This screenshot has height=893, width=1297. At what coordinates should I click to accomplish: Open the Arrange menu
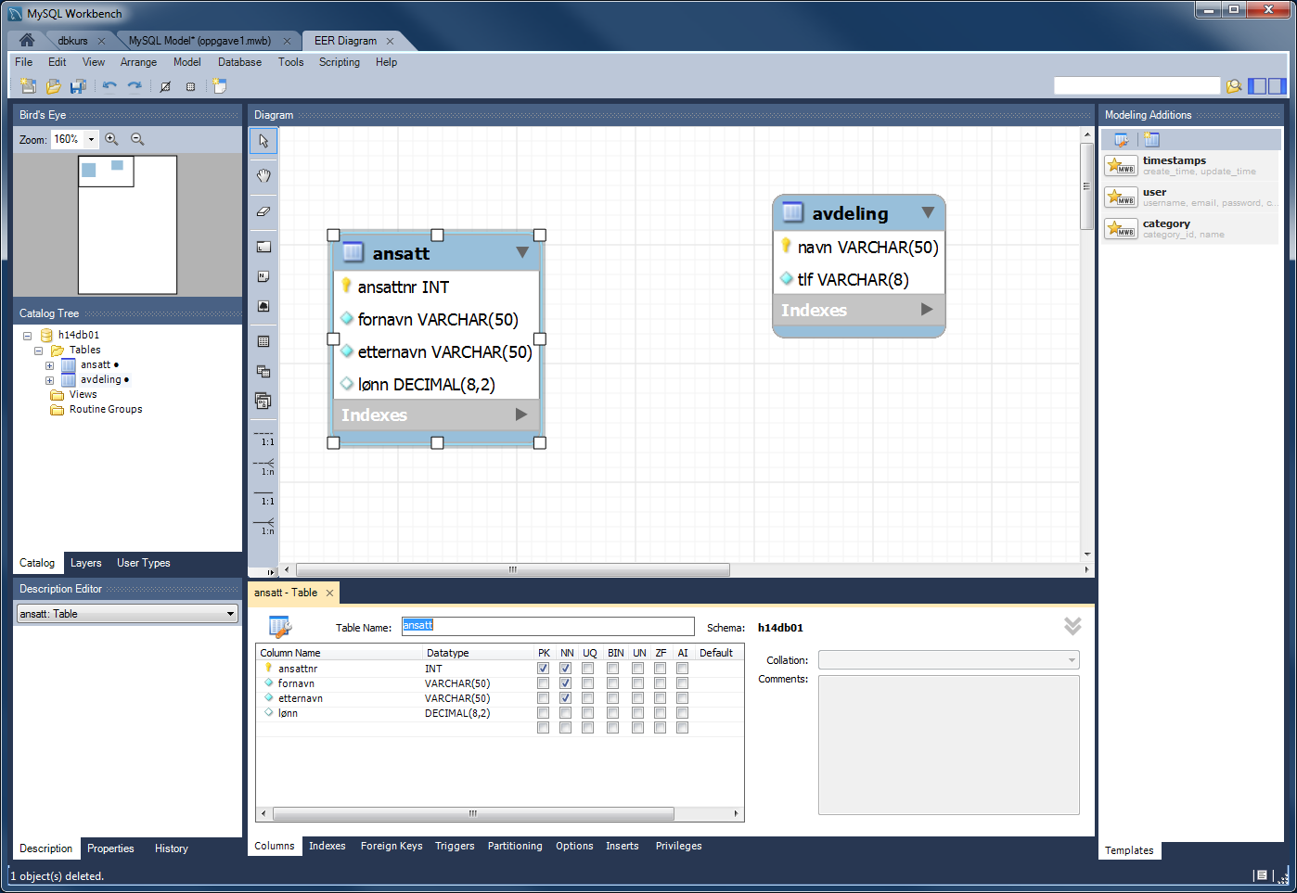(138, 62)
